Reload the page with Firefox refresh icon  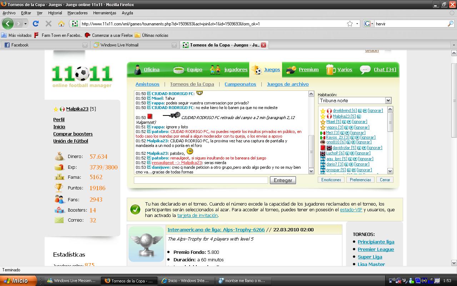[36, 24]
